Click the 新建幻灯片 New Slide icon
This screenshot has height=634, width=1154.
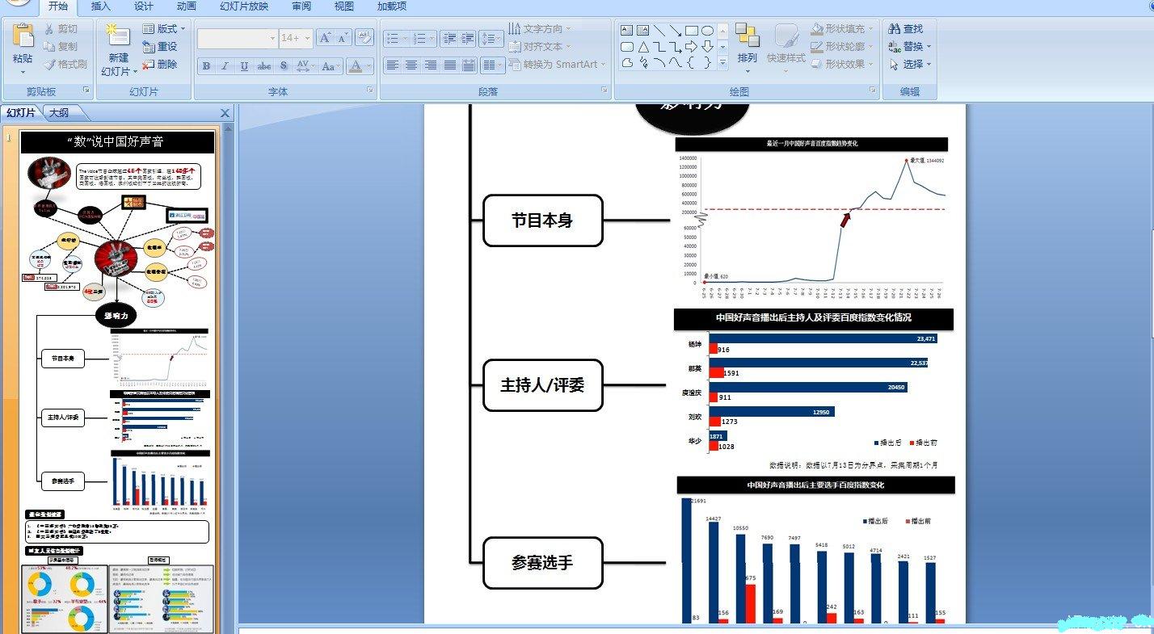click(118, 36)
